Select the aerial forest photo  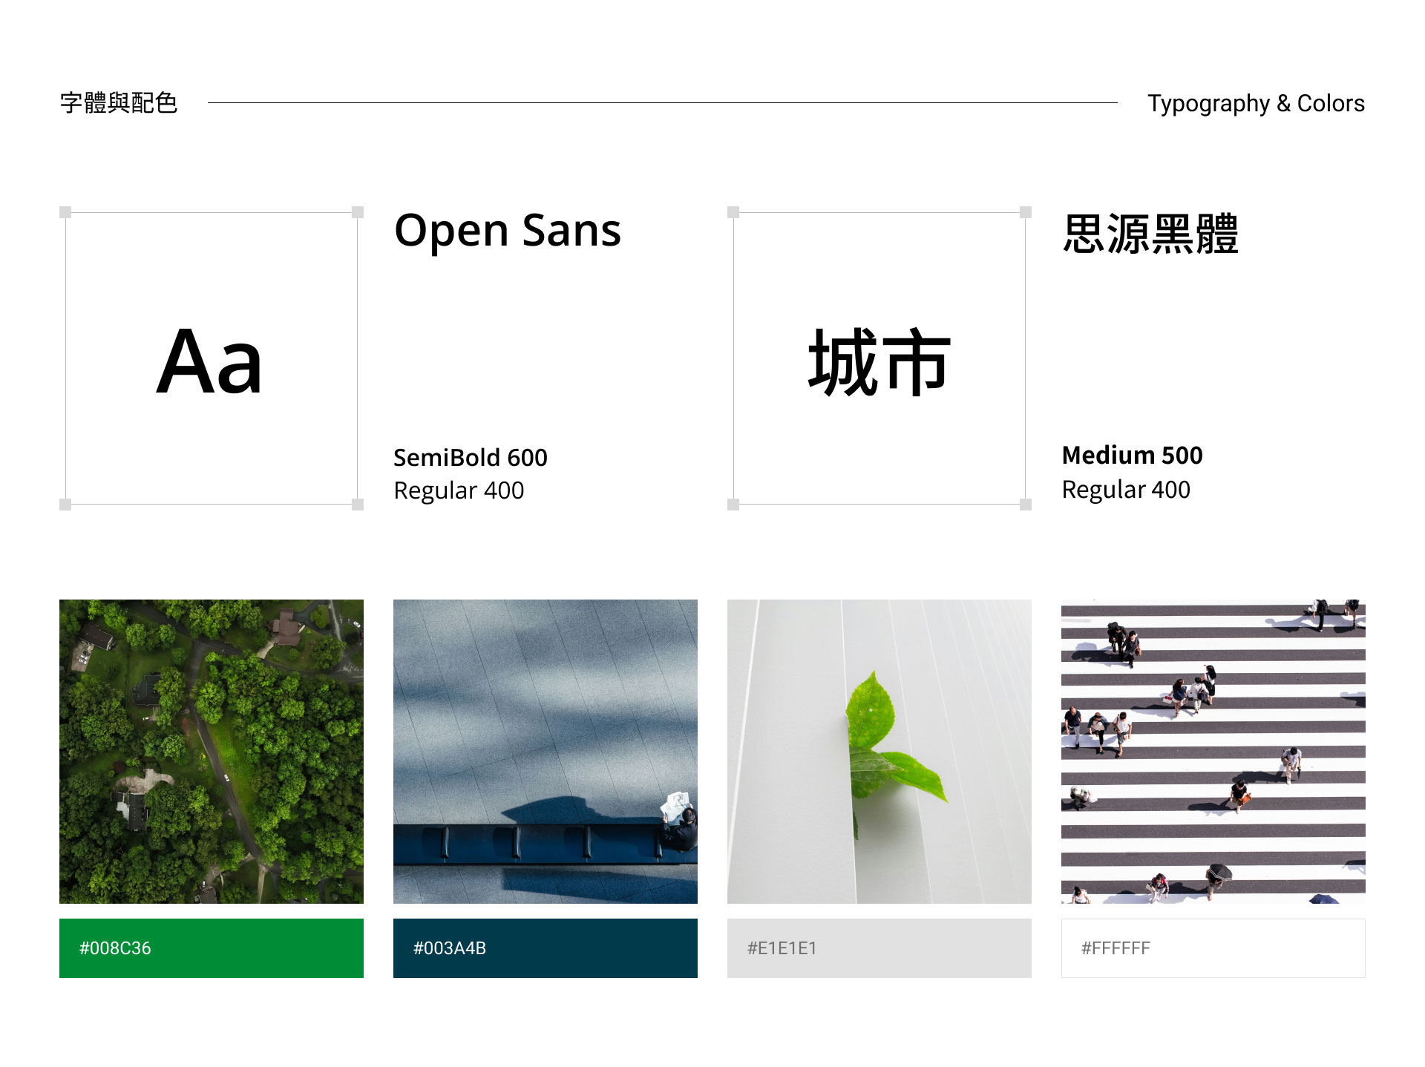pyautogui.click(x=212, y=751)
